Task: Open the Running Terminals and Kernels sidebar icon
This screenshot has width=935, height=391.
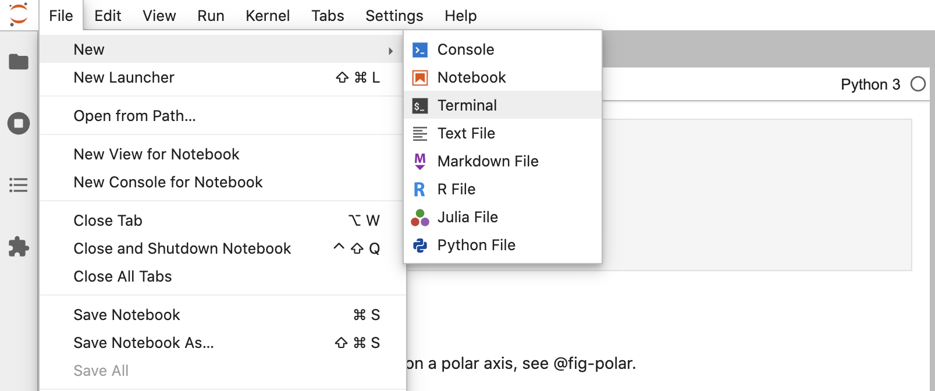Action: pyautogui.click(x=19, y=123)
